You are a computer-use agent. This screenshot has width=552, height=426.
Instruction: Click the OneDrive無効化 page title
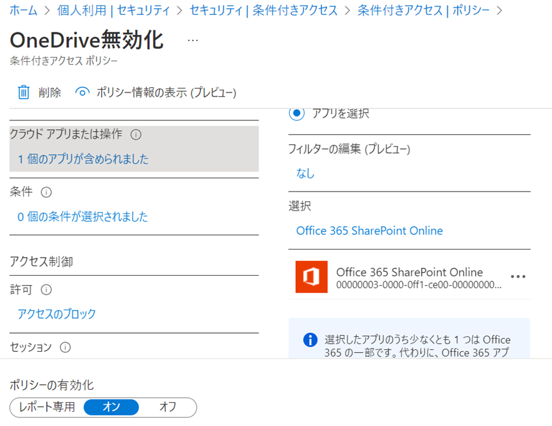(87, 40)
